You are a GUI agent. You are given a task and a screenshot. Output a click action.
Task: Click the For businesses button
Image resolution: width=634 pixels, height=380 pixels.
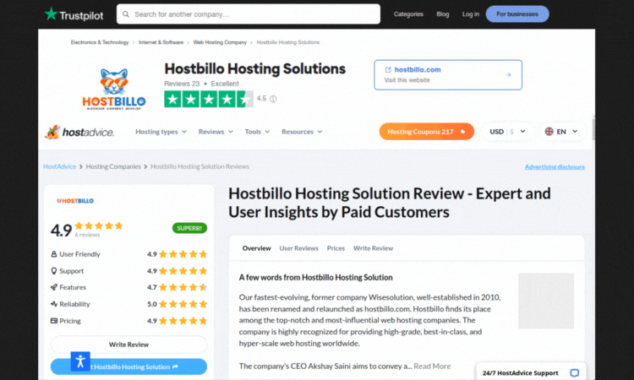[x=517, y=14]
